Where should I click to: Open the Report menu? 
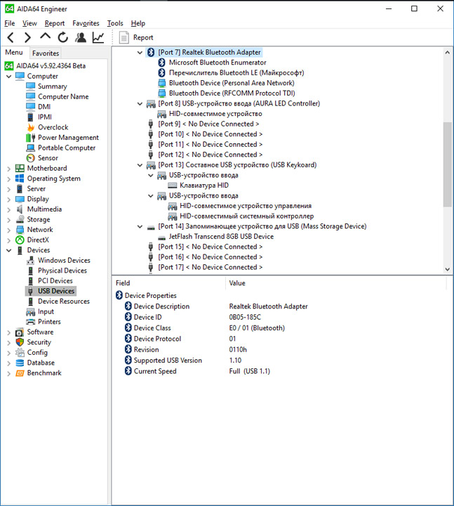[x=55, y=23]
